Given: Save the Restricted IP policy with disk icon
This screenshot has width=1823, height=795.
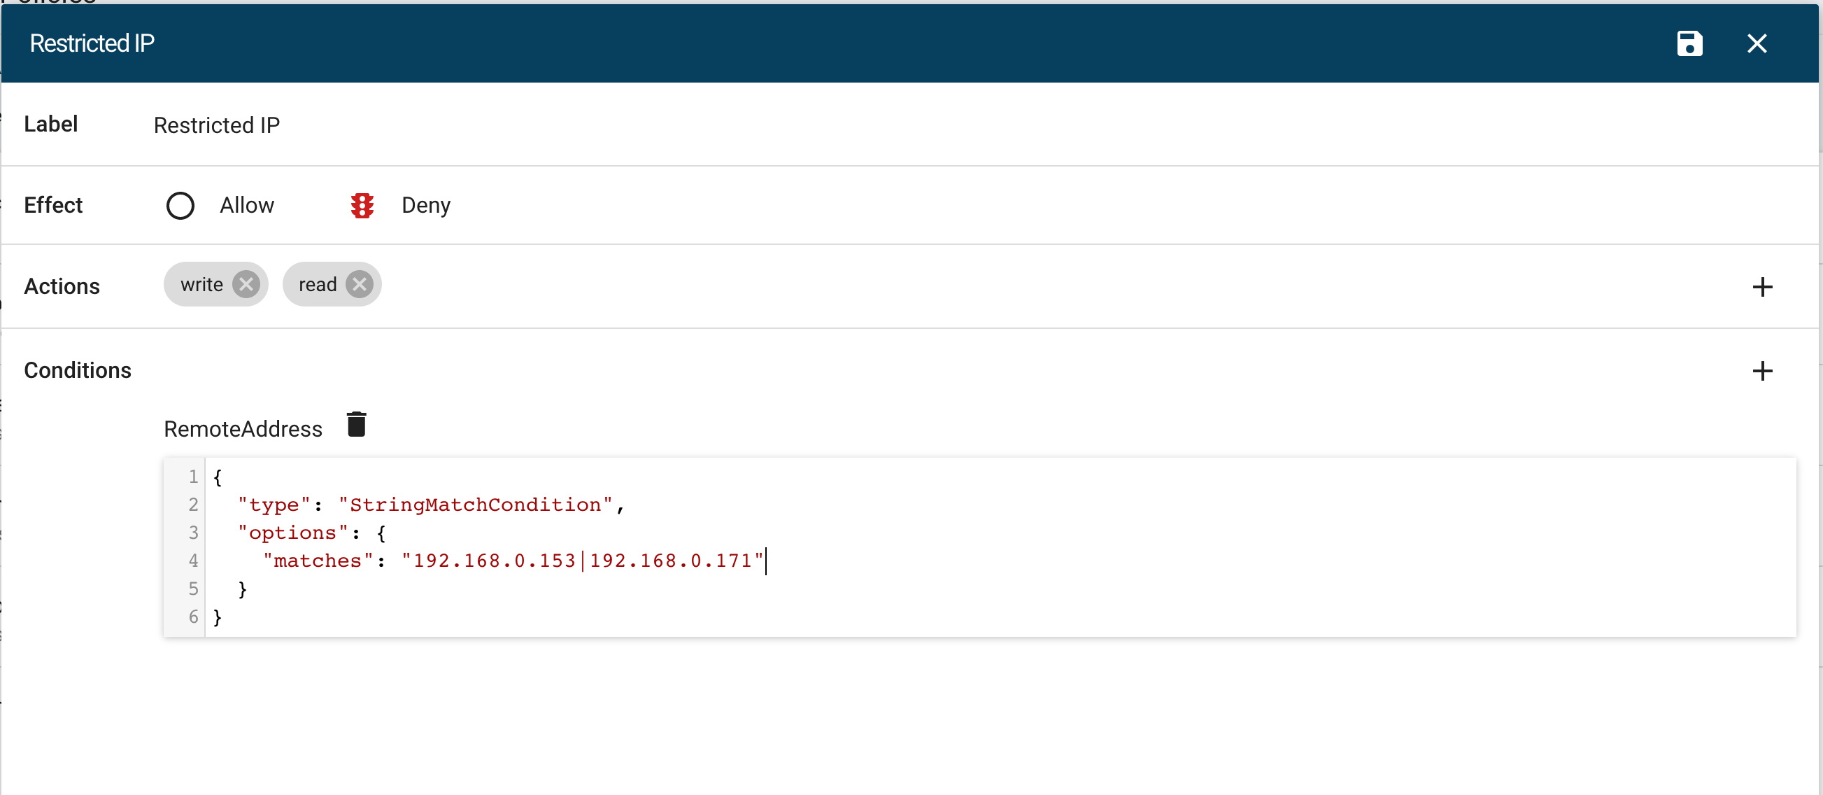Looking at the screenshot, I should tap(1689, 43).
